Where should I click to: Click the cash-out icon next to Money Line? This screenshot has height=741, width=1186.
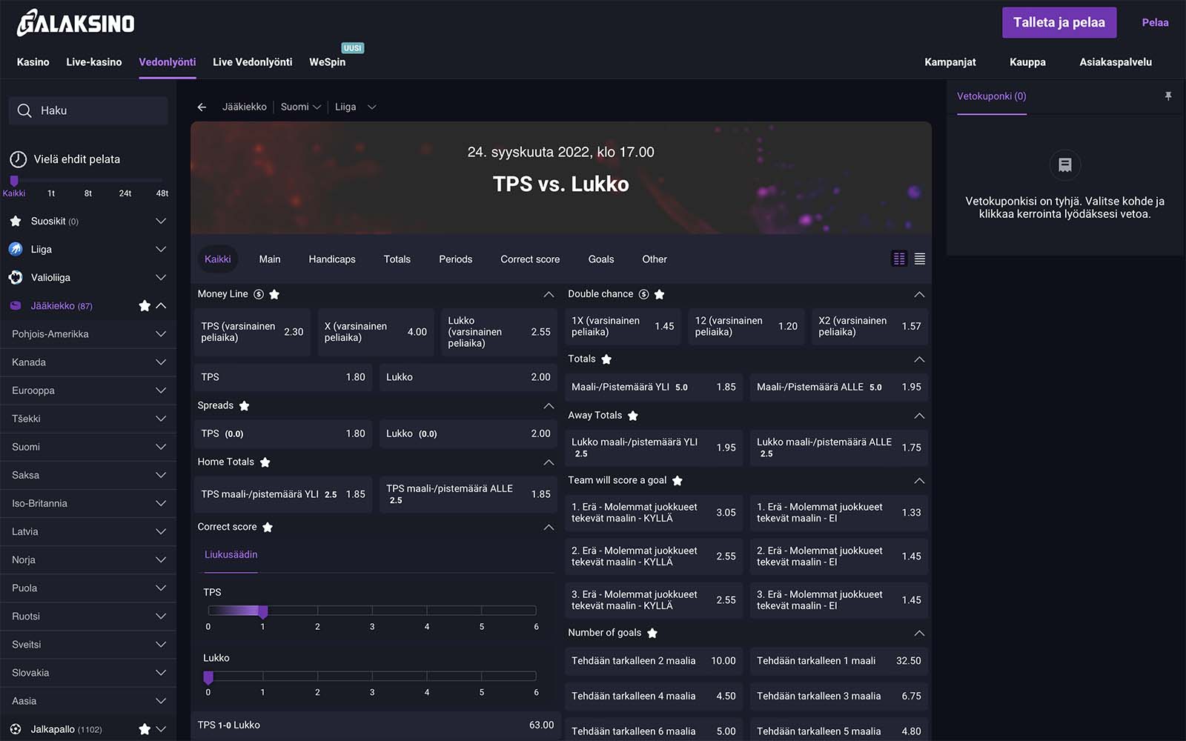pyautogui.click(x=259, y=294)
